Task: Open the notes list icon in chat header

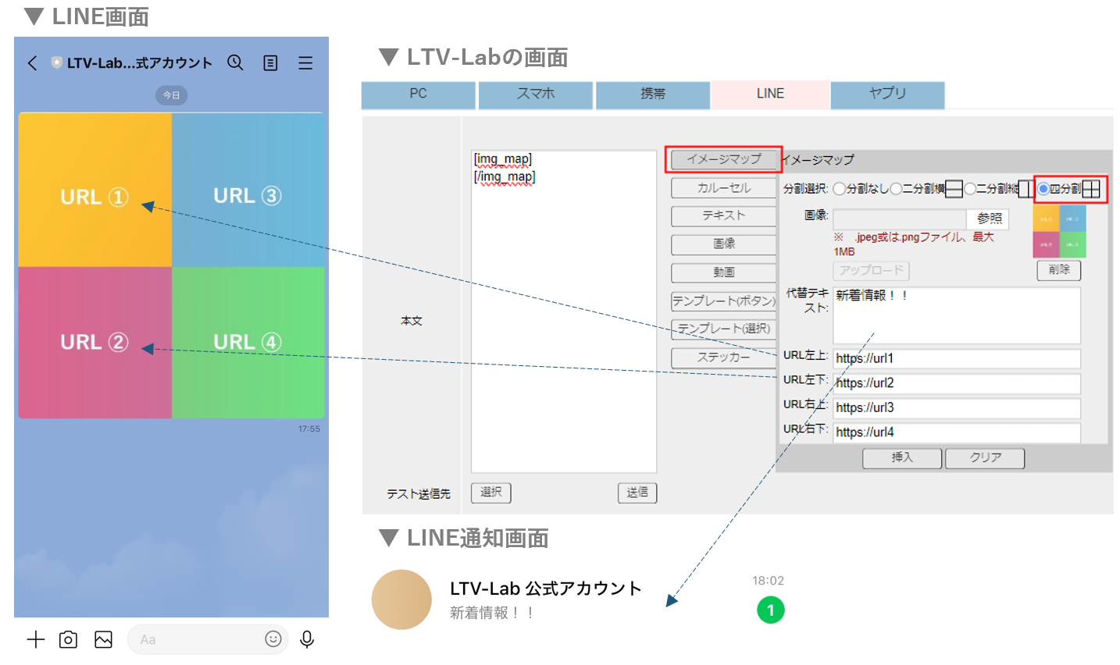Action: [270, 63]
